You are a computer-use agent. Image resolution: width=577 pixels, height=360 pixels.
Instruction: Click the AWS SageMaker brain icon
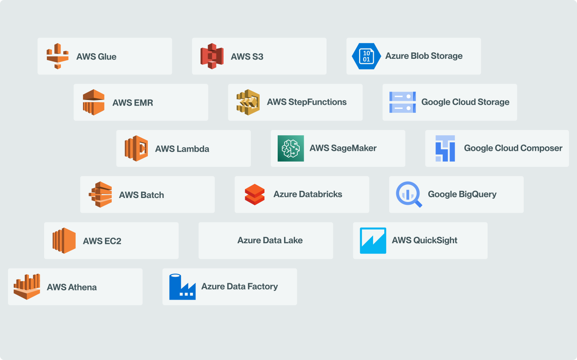coord(291,148)
